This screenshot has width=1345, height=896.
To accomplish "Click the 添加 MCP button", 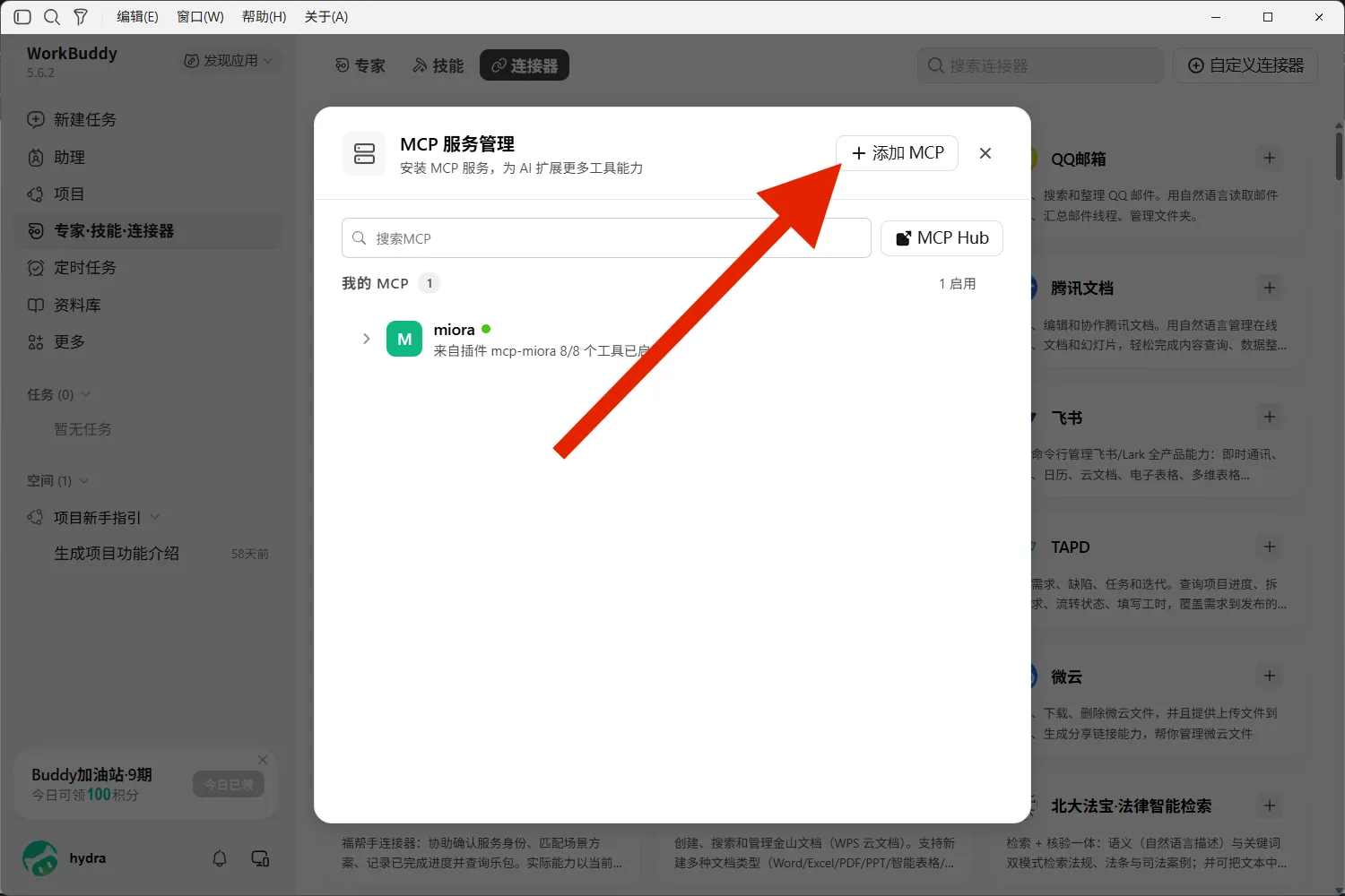I will pyautogui.click(x=897, y=153).
